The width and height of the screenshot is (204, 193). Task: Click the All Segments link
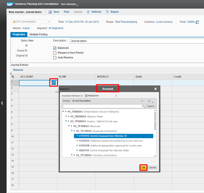point(56,28)
